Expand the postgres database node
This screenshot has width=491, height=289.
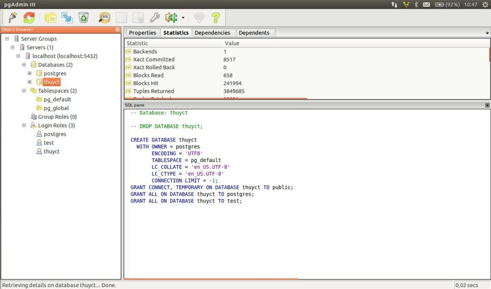(29, 73)
